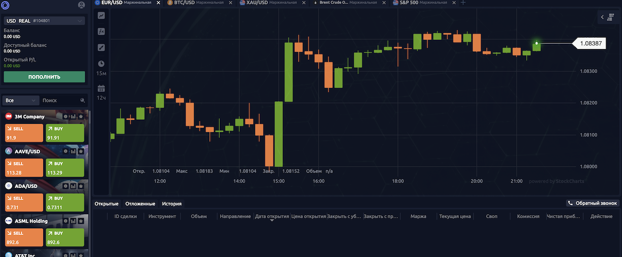Open the Все category filter dropdown
The width and height of the screenshot is (622, 257).
[x=21, y=100]
